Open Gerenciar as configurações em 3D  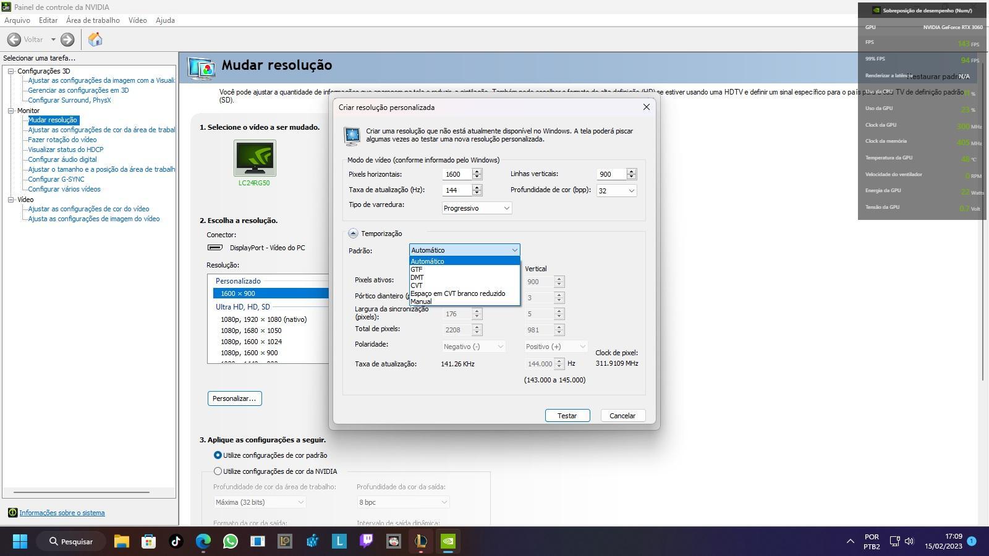pos(79,90)
